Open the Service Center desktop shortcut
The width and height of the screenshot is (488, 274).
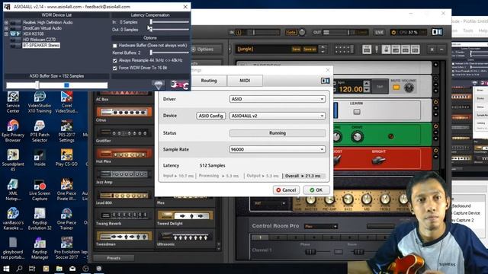coord(13,103)
